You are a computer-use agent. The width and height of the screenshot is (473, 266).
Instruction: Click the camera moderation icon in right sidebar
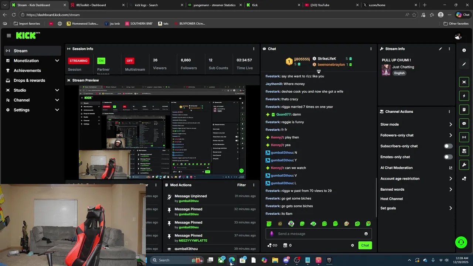[x=464, y=151]
